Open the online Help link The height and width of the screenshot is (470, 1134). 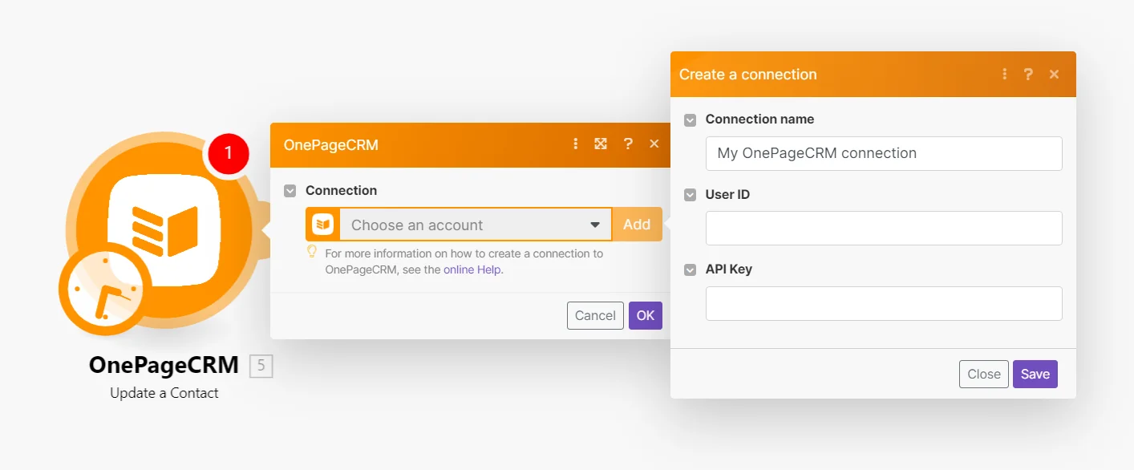click(x=472, y=269)
